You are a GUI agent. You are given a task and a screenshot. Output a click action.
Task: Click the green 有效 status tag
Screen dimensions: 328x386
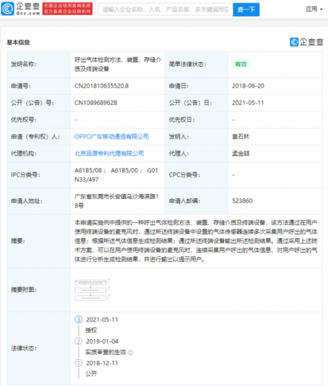tap(241, 65)
